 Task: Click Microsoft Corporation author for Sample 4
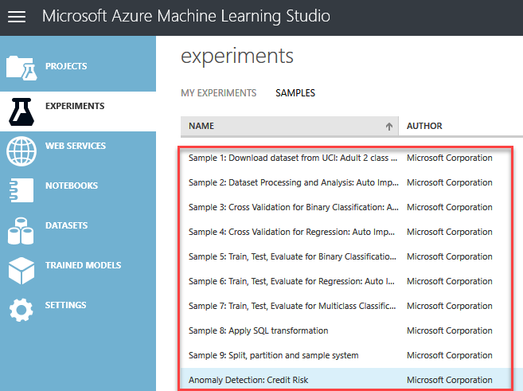coord(449,232)
